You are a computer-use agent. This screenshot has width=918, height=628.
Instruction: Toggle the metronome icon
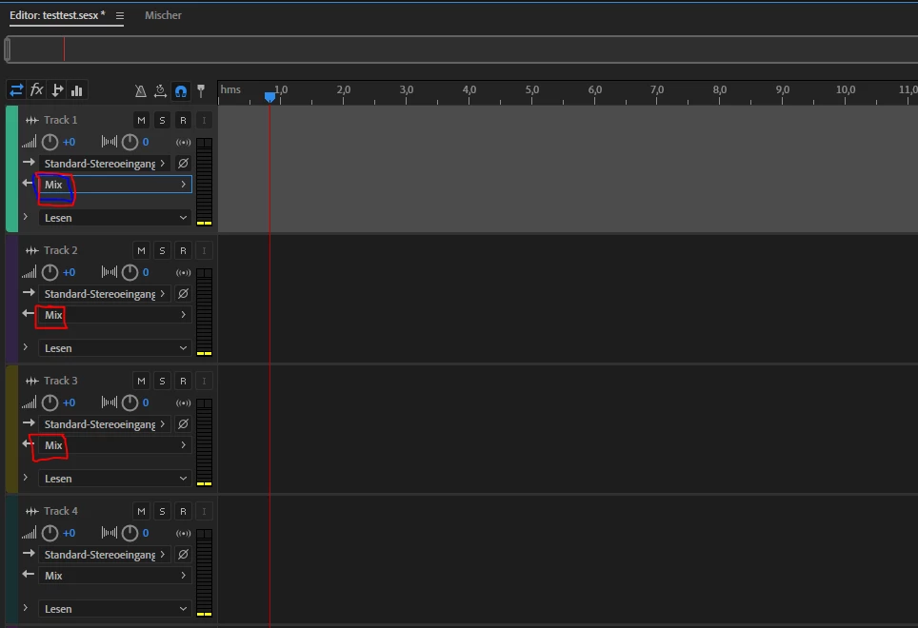[x=141, y=90]
